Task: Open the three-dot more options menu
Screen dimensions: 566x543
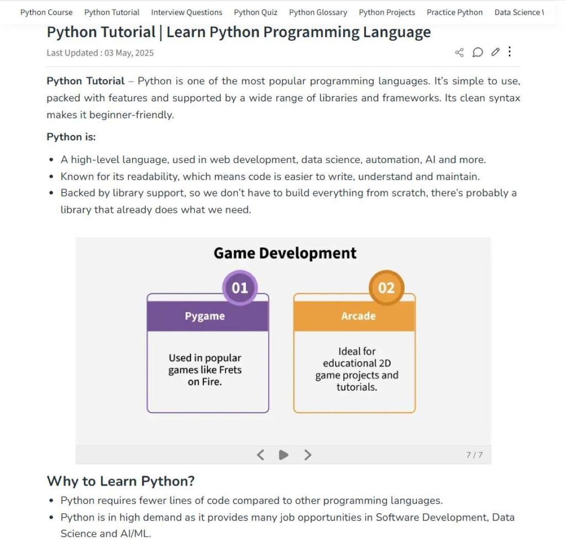Action: pos(509,51)
